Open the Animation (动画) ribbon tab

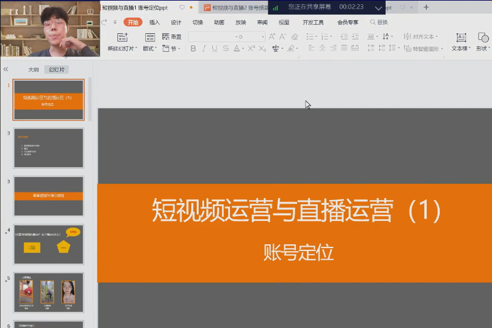(219, 22)
